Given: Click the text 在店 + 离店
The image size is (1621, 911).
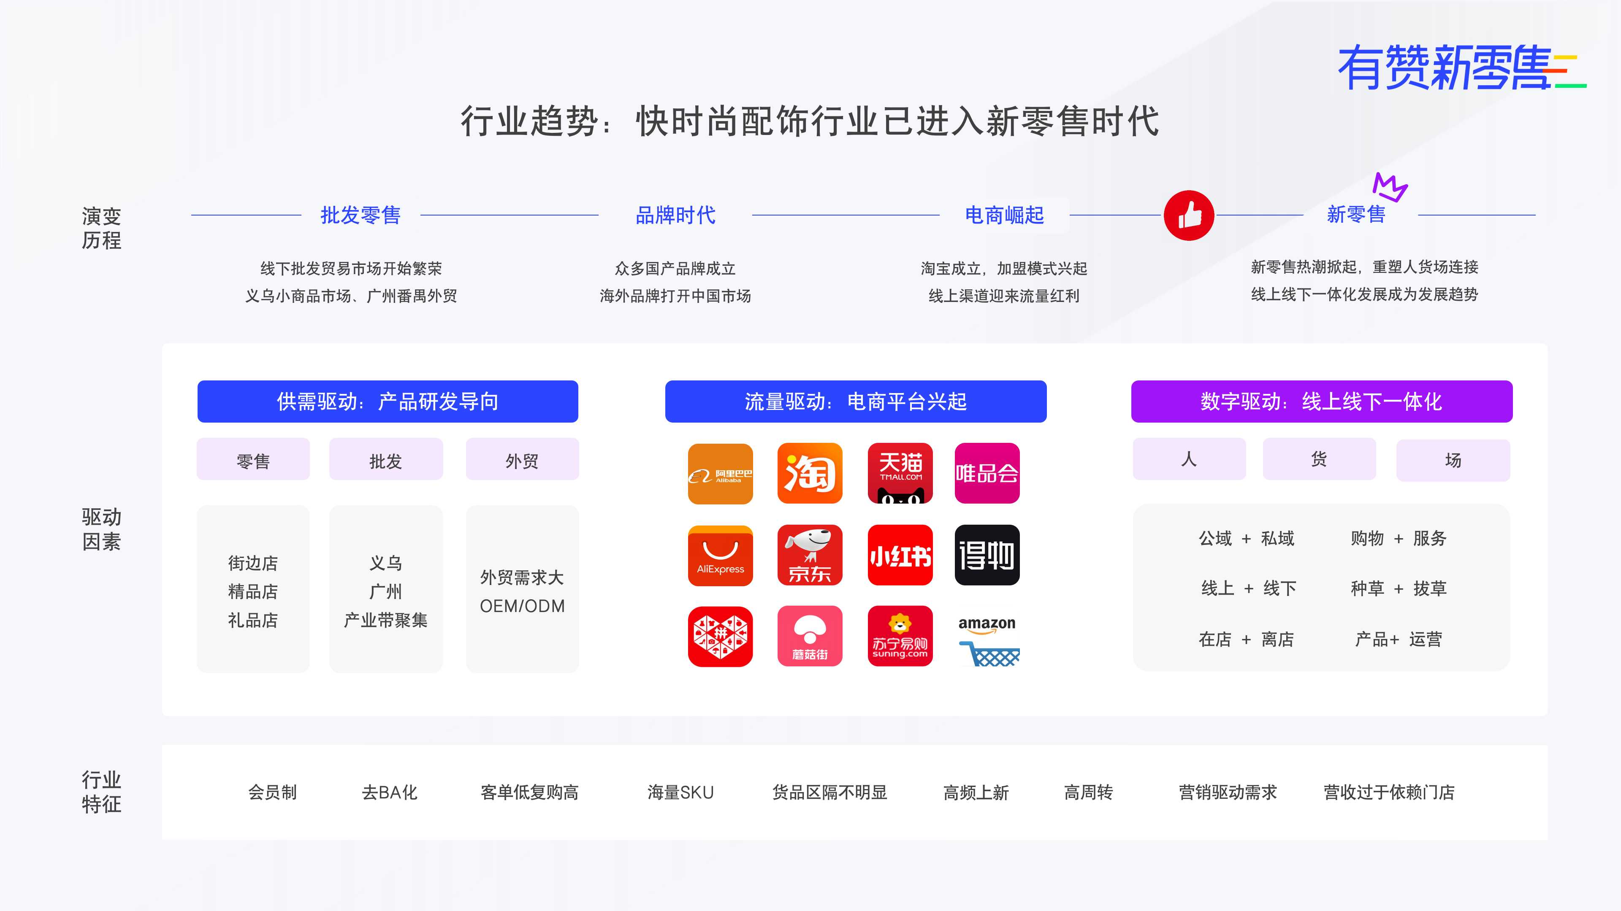Looking at the screenshot, I should point(1247,639).
